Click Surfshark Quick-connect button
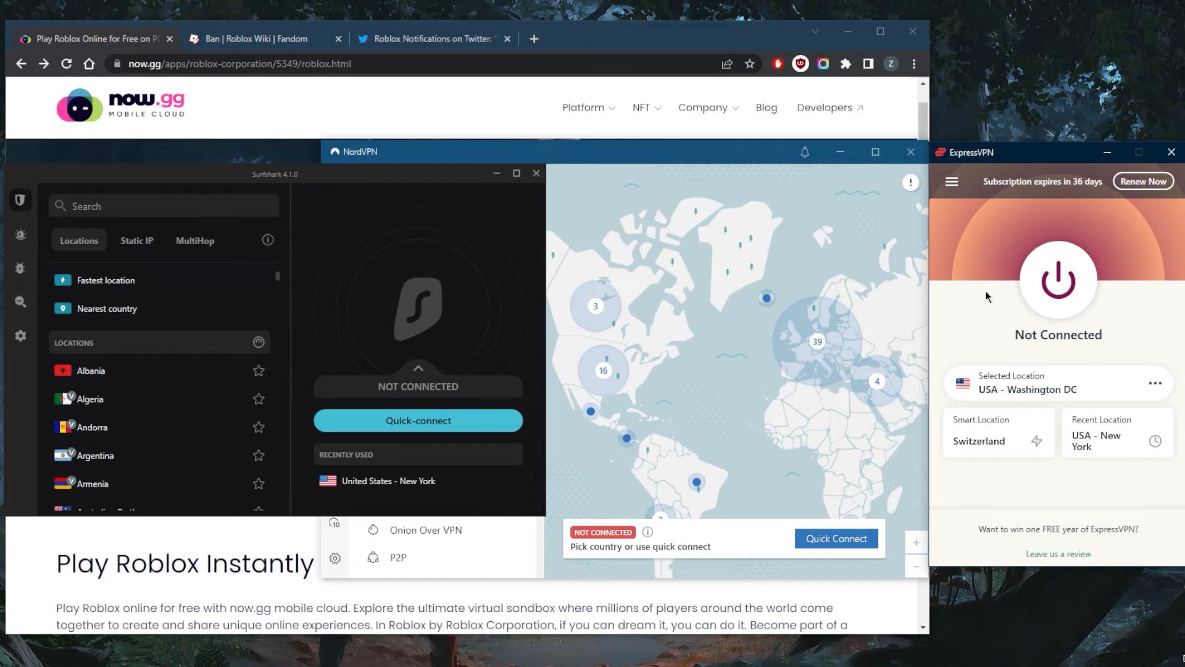The width and height of the screenshot is (1185, 667). click(x=418, y=421)
